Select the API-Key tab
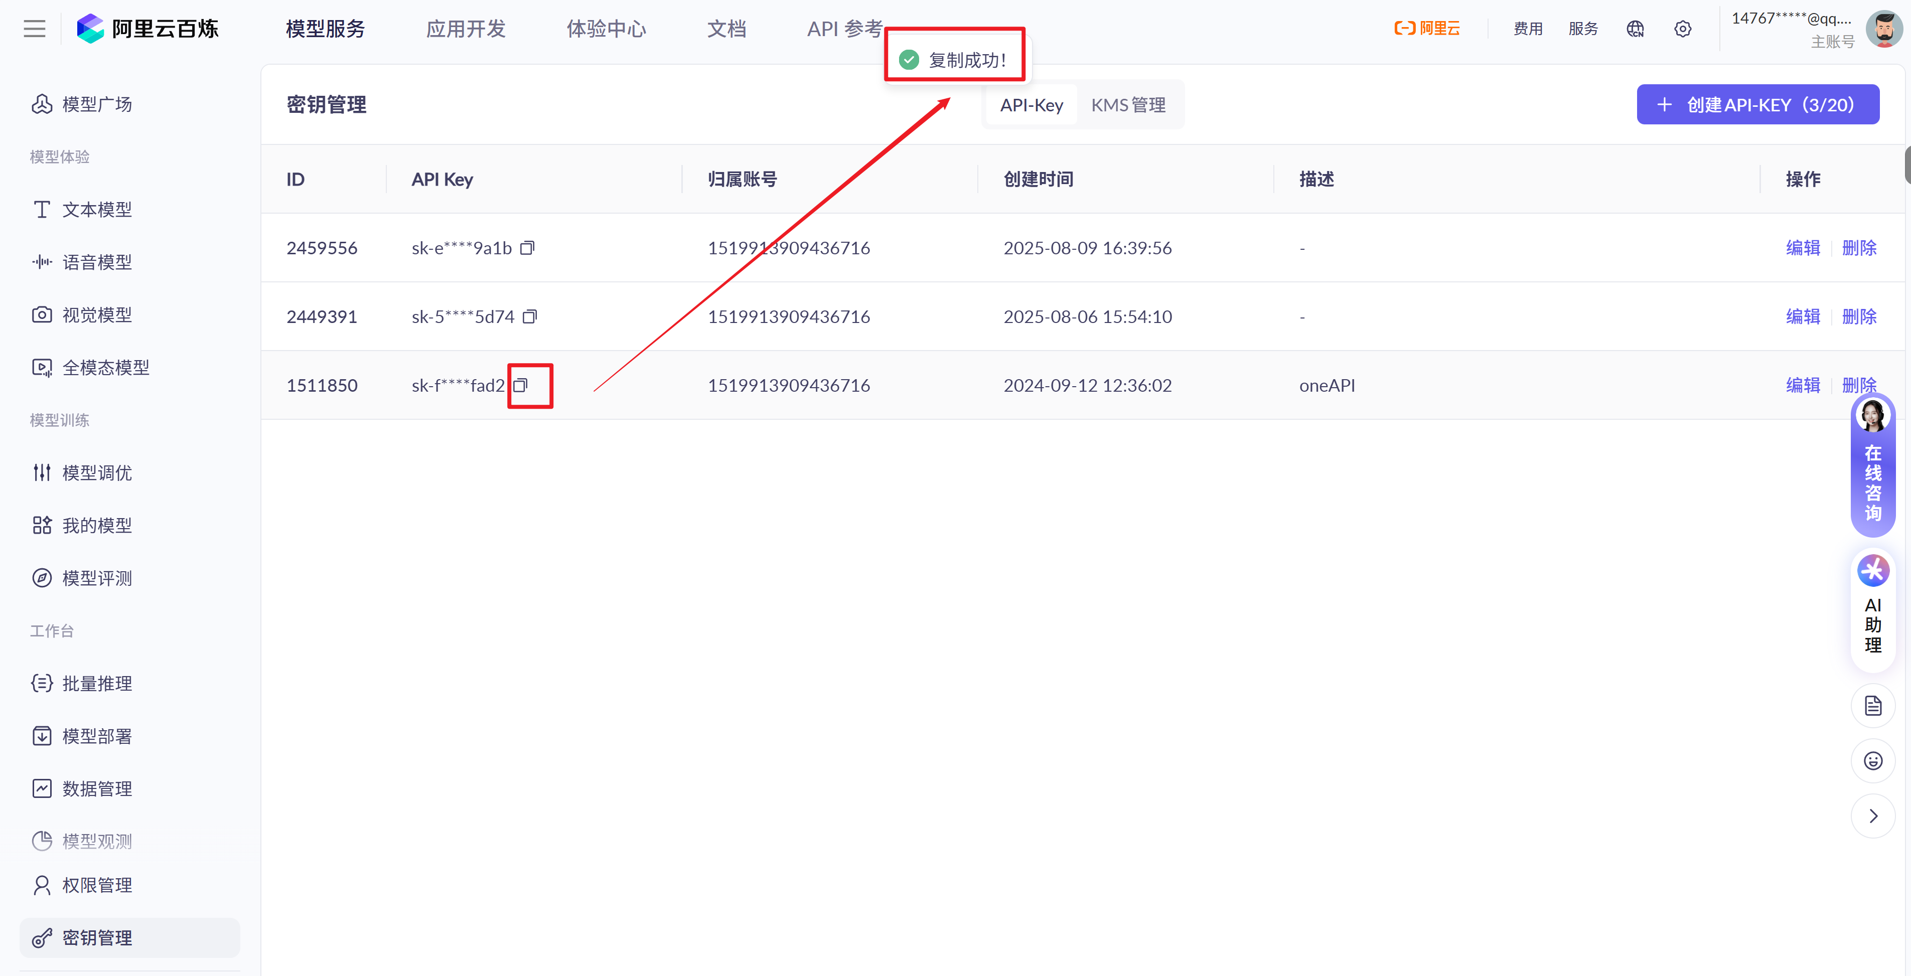The width and height of the screenshot is (1911, 976). click(x=1031, y=105)
